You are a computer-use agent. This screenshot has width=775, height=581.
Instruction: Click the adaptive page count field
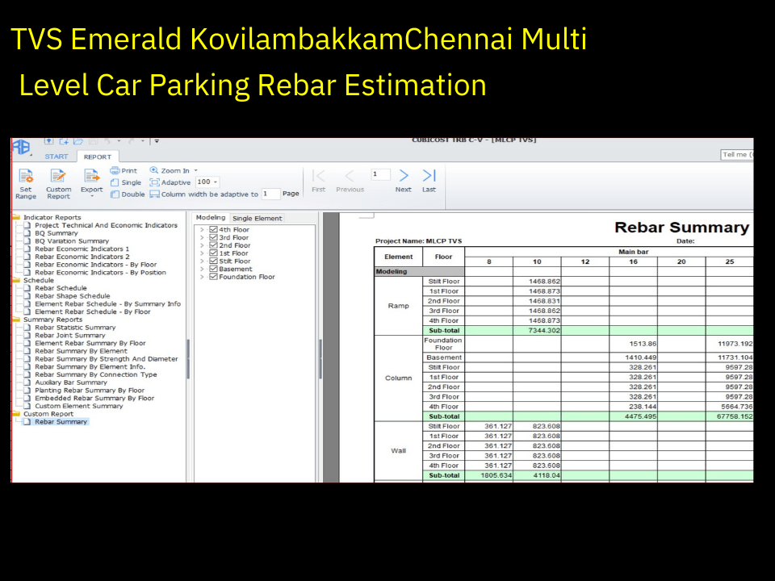click(x=271, y=194)
